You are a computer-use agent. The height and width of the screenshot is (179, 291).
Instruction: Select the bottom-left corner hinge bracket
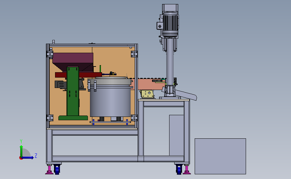coord(50,118)
